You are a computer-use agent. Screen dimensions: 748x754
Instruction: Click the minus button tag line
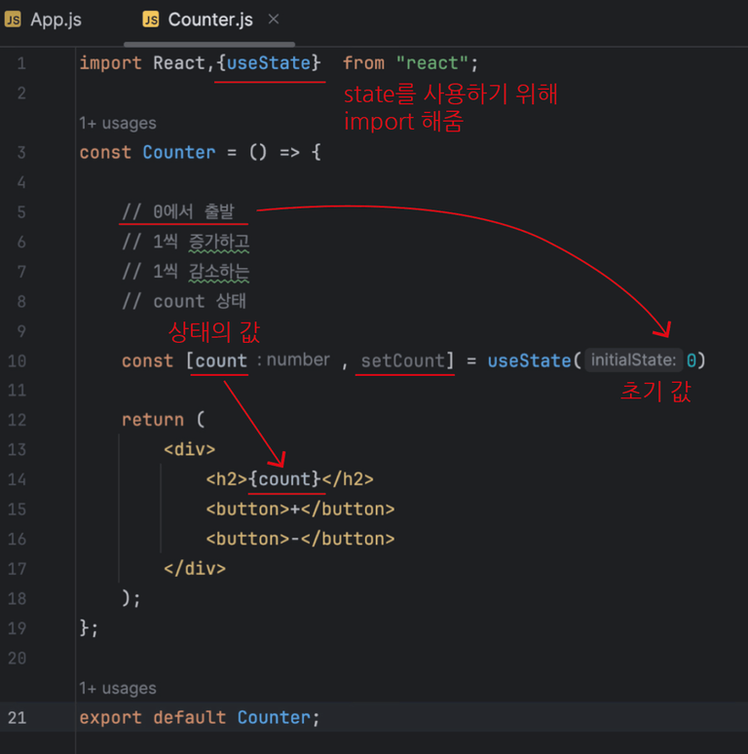point(300,539)
